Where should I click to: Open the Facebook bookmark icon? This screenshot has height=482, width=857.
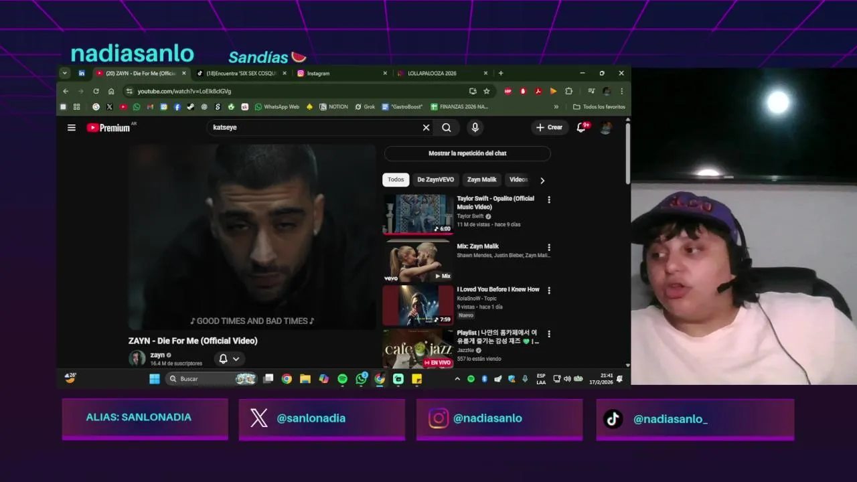177,106
